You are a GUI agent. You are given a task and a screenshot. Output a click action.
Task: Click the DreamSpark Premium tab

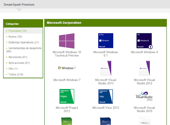(x=19, y=4)
